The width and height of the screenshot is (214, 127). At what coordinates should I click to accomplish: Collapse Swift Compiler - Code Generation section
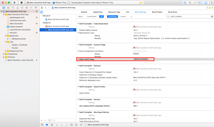click(78, 24)
